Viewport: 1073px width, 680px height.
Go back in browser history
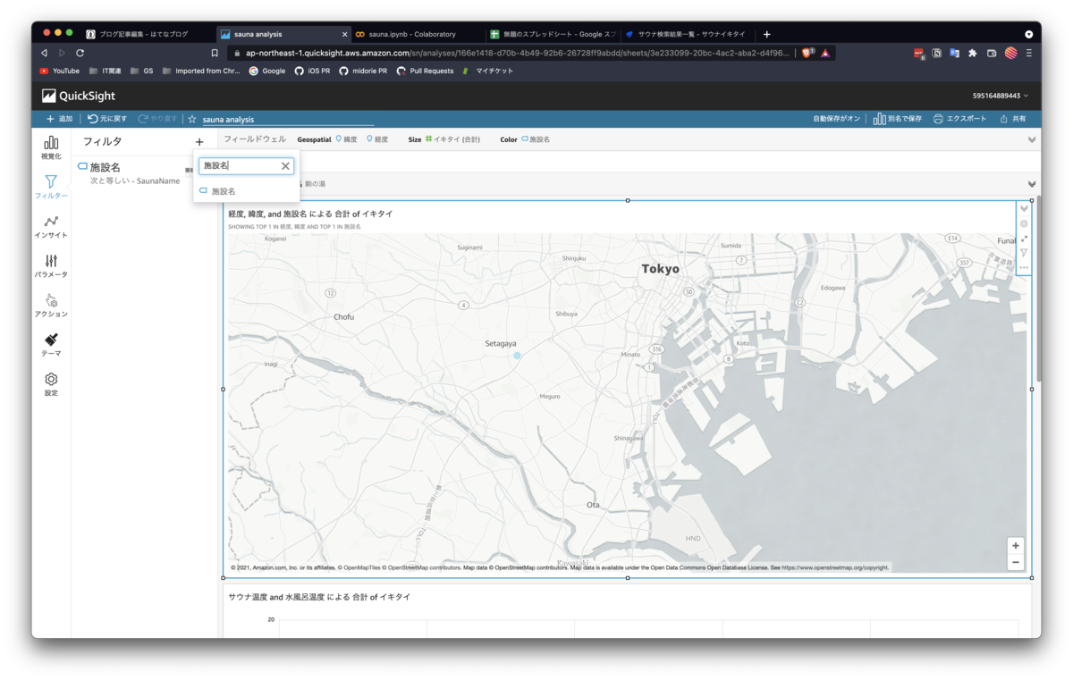coord(44,53)
